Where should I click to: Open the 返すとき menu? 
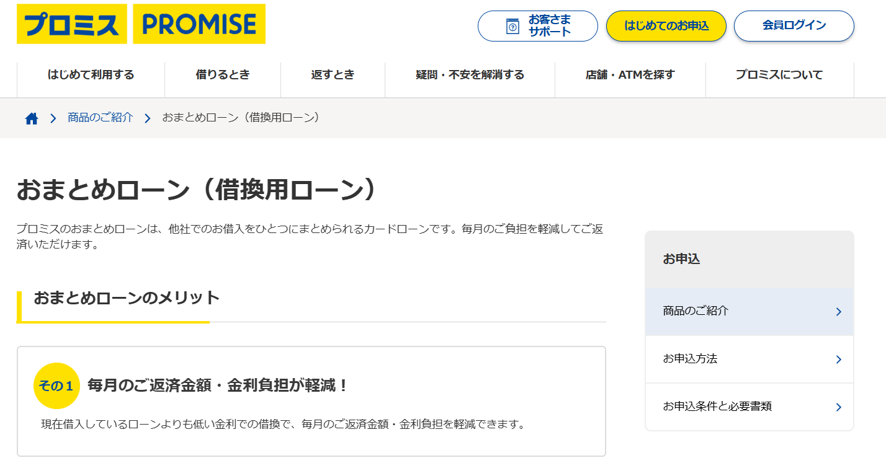(333, 75)
